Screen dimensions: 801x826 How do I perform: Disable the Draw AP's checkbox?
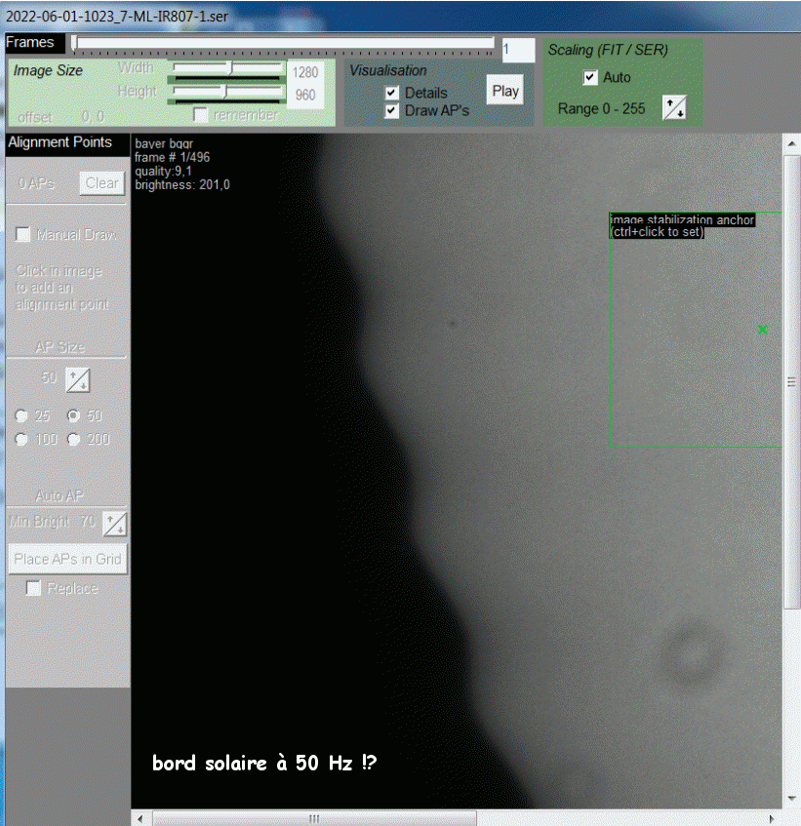point(392,110)
